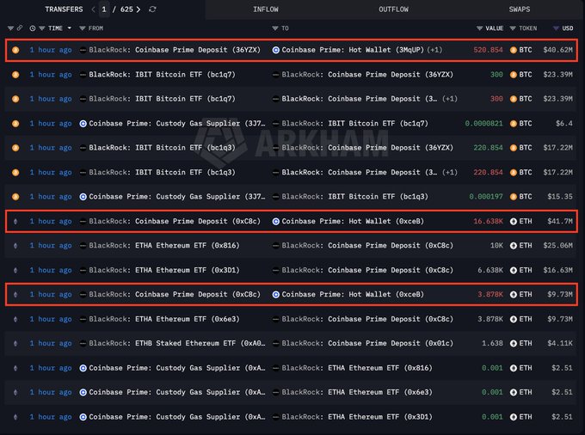This screenshot has height=435, width=585.
Task: Open IBIT Bitcoin ETF (bc1q7) sender of green 300 BTC
Action: [162, 75]
